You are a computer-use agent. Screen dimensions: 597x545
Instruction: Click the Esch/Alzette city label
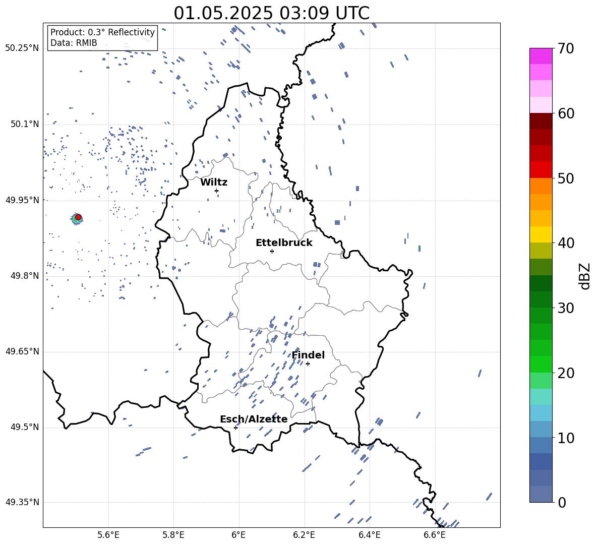pos(254,419)
